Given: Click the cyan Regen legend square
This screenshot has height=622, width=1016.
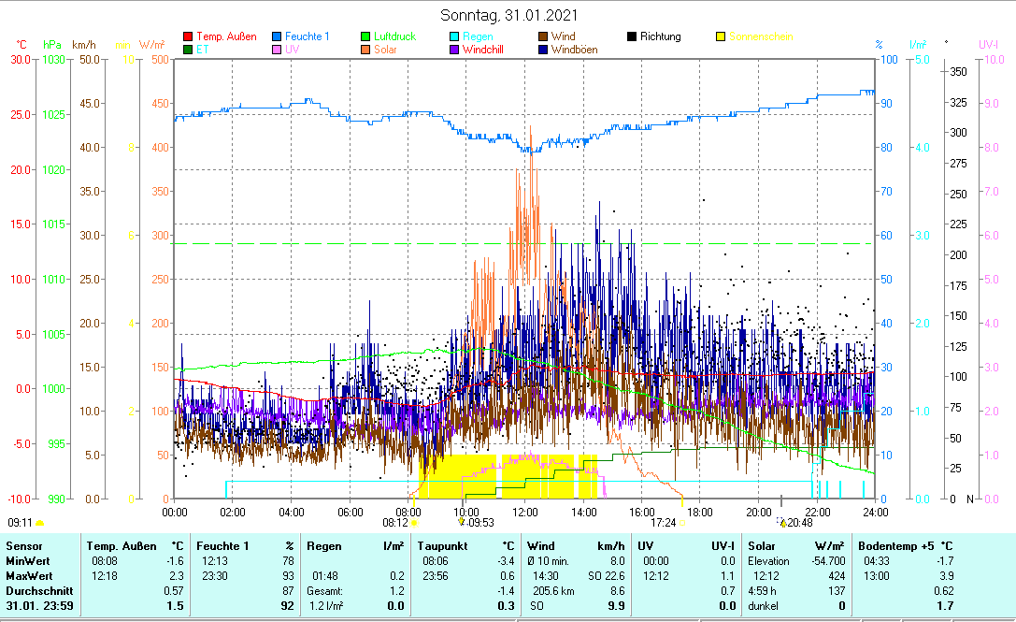Looking at the screenshot, I should click(454, 37).
